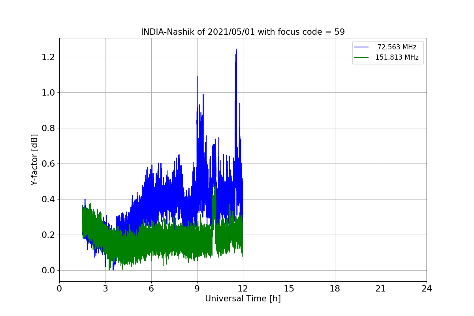Click y-axis tick label 0.8

coord(49,128)
